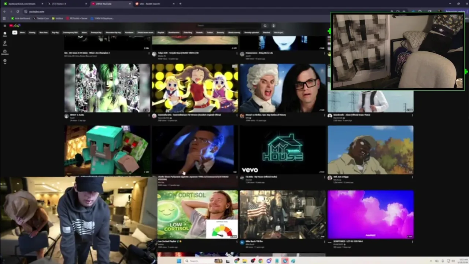Start voice search with the microphone icon
This screenshot has width=469, height=264.
pos(273,26)
